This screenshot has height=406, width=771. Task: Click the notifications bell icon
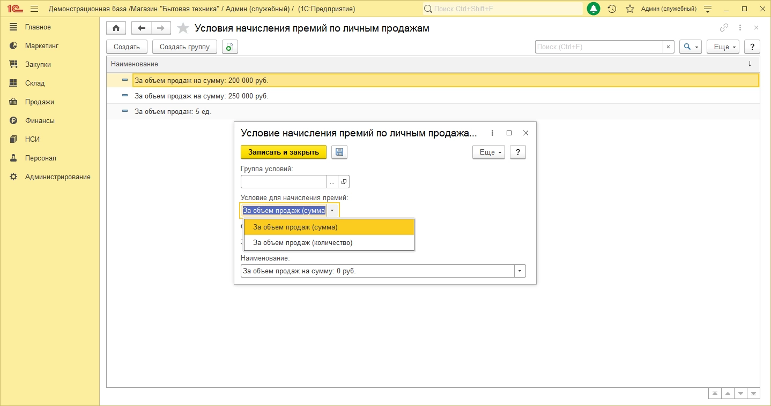(594, 9)
